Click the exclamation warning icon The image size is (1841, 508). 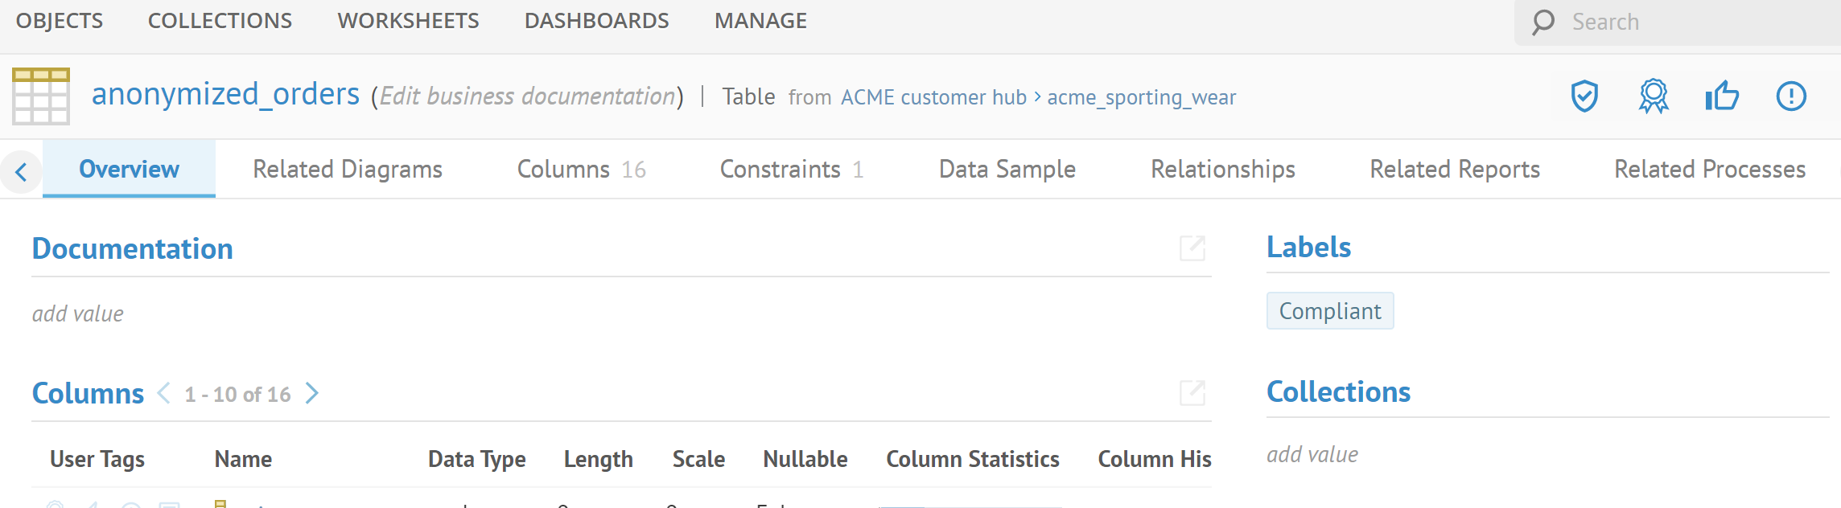point(1791,96)
